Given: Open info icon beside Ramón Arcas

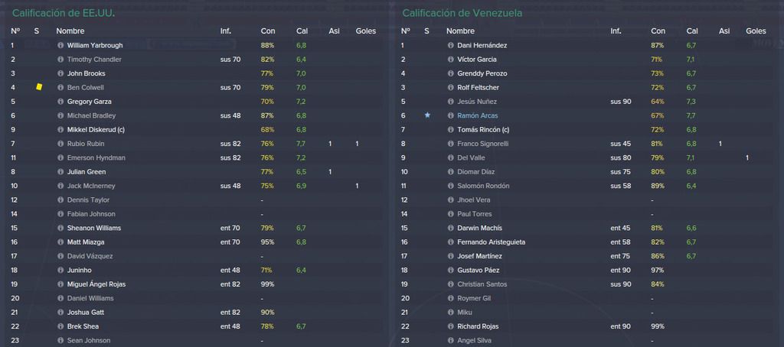Looking at the screenshot, I should [450, 116].
